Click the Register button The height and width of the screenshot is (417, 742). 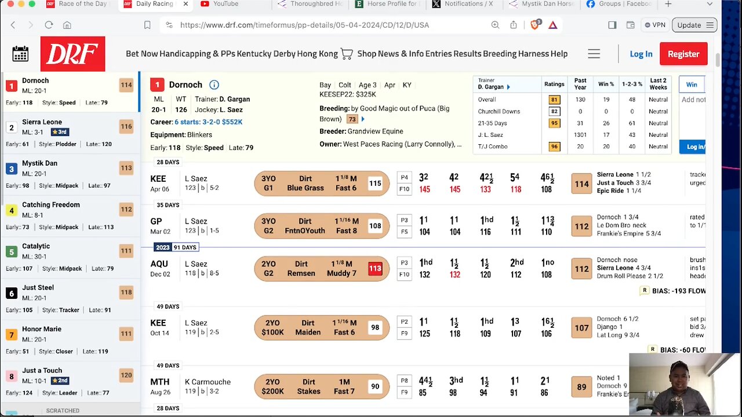(683, 53)
